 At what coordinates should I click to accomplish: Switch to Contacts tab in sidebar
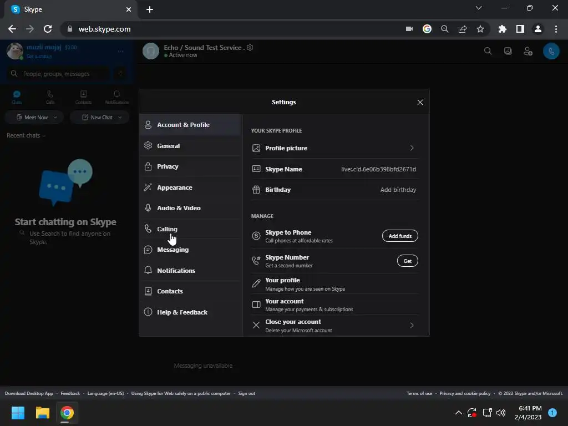[x=83, y=97]
